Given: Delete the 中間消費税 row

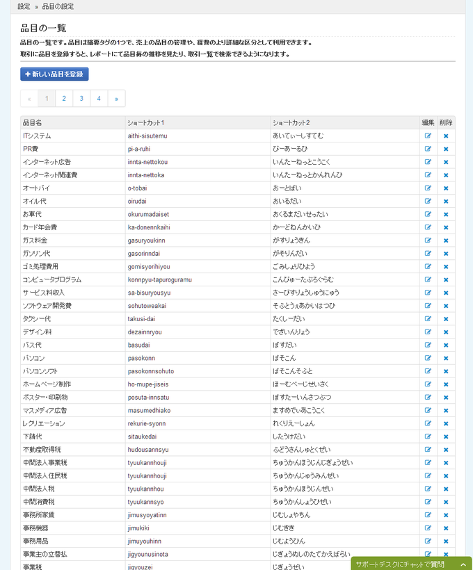Looking at the screenshot, I should [446, 503].
